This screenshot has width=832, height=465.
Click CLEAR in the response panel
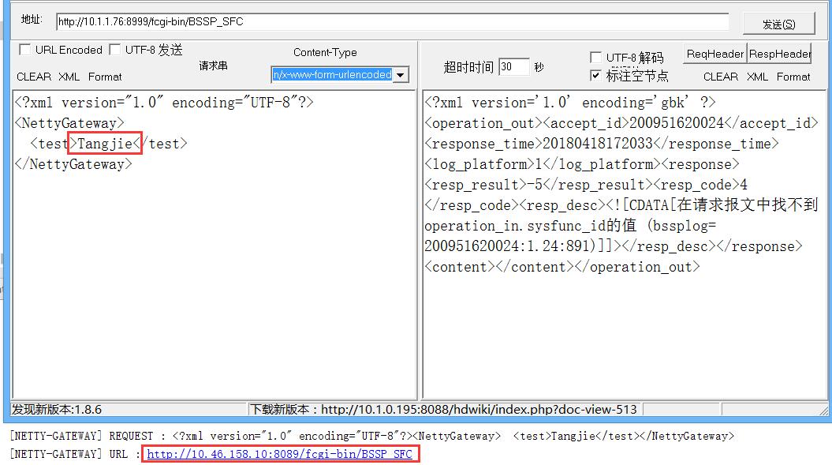[x=721, y=77]
